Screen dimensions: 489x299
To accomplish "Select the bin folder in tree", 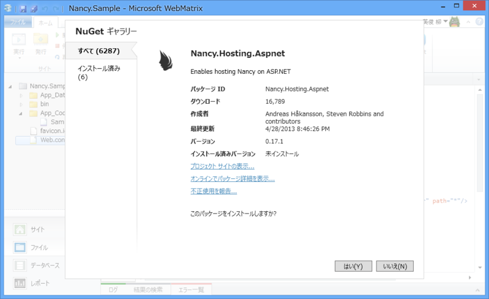I will (44, 104).
